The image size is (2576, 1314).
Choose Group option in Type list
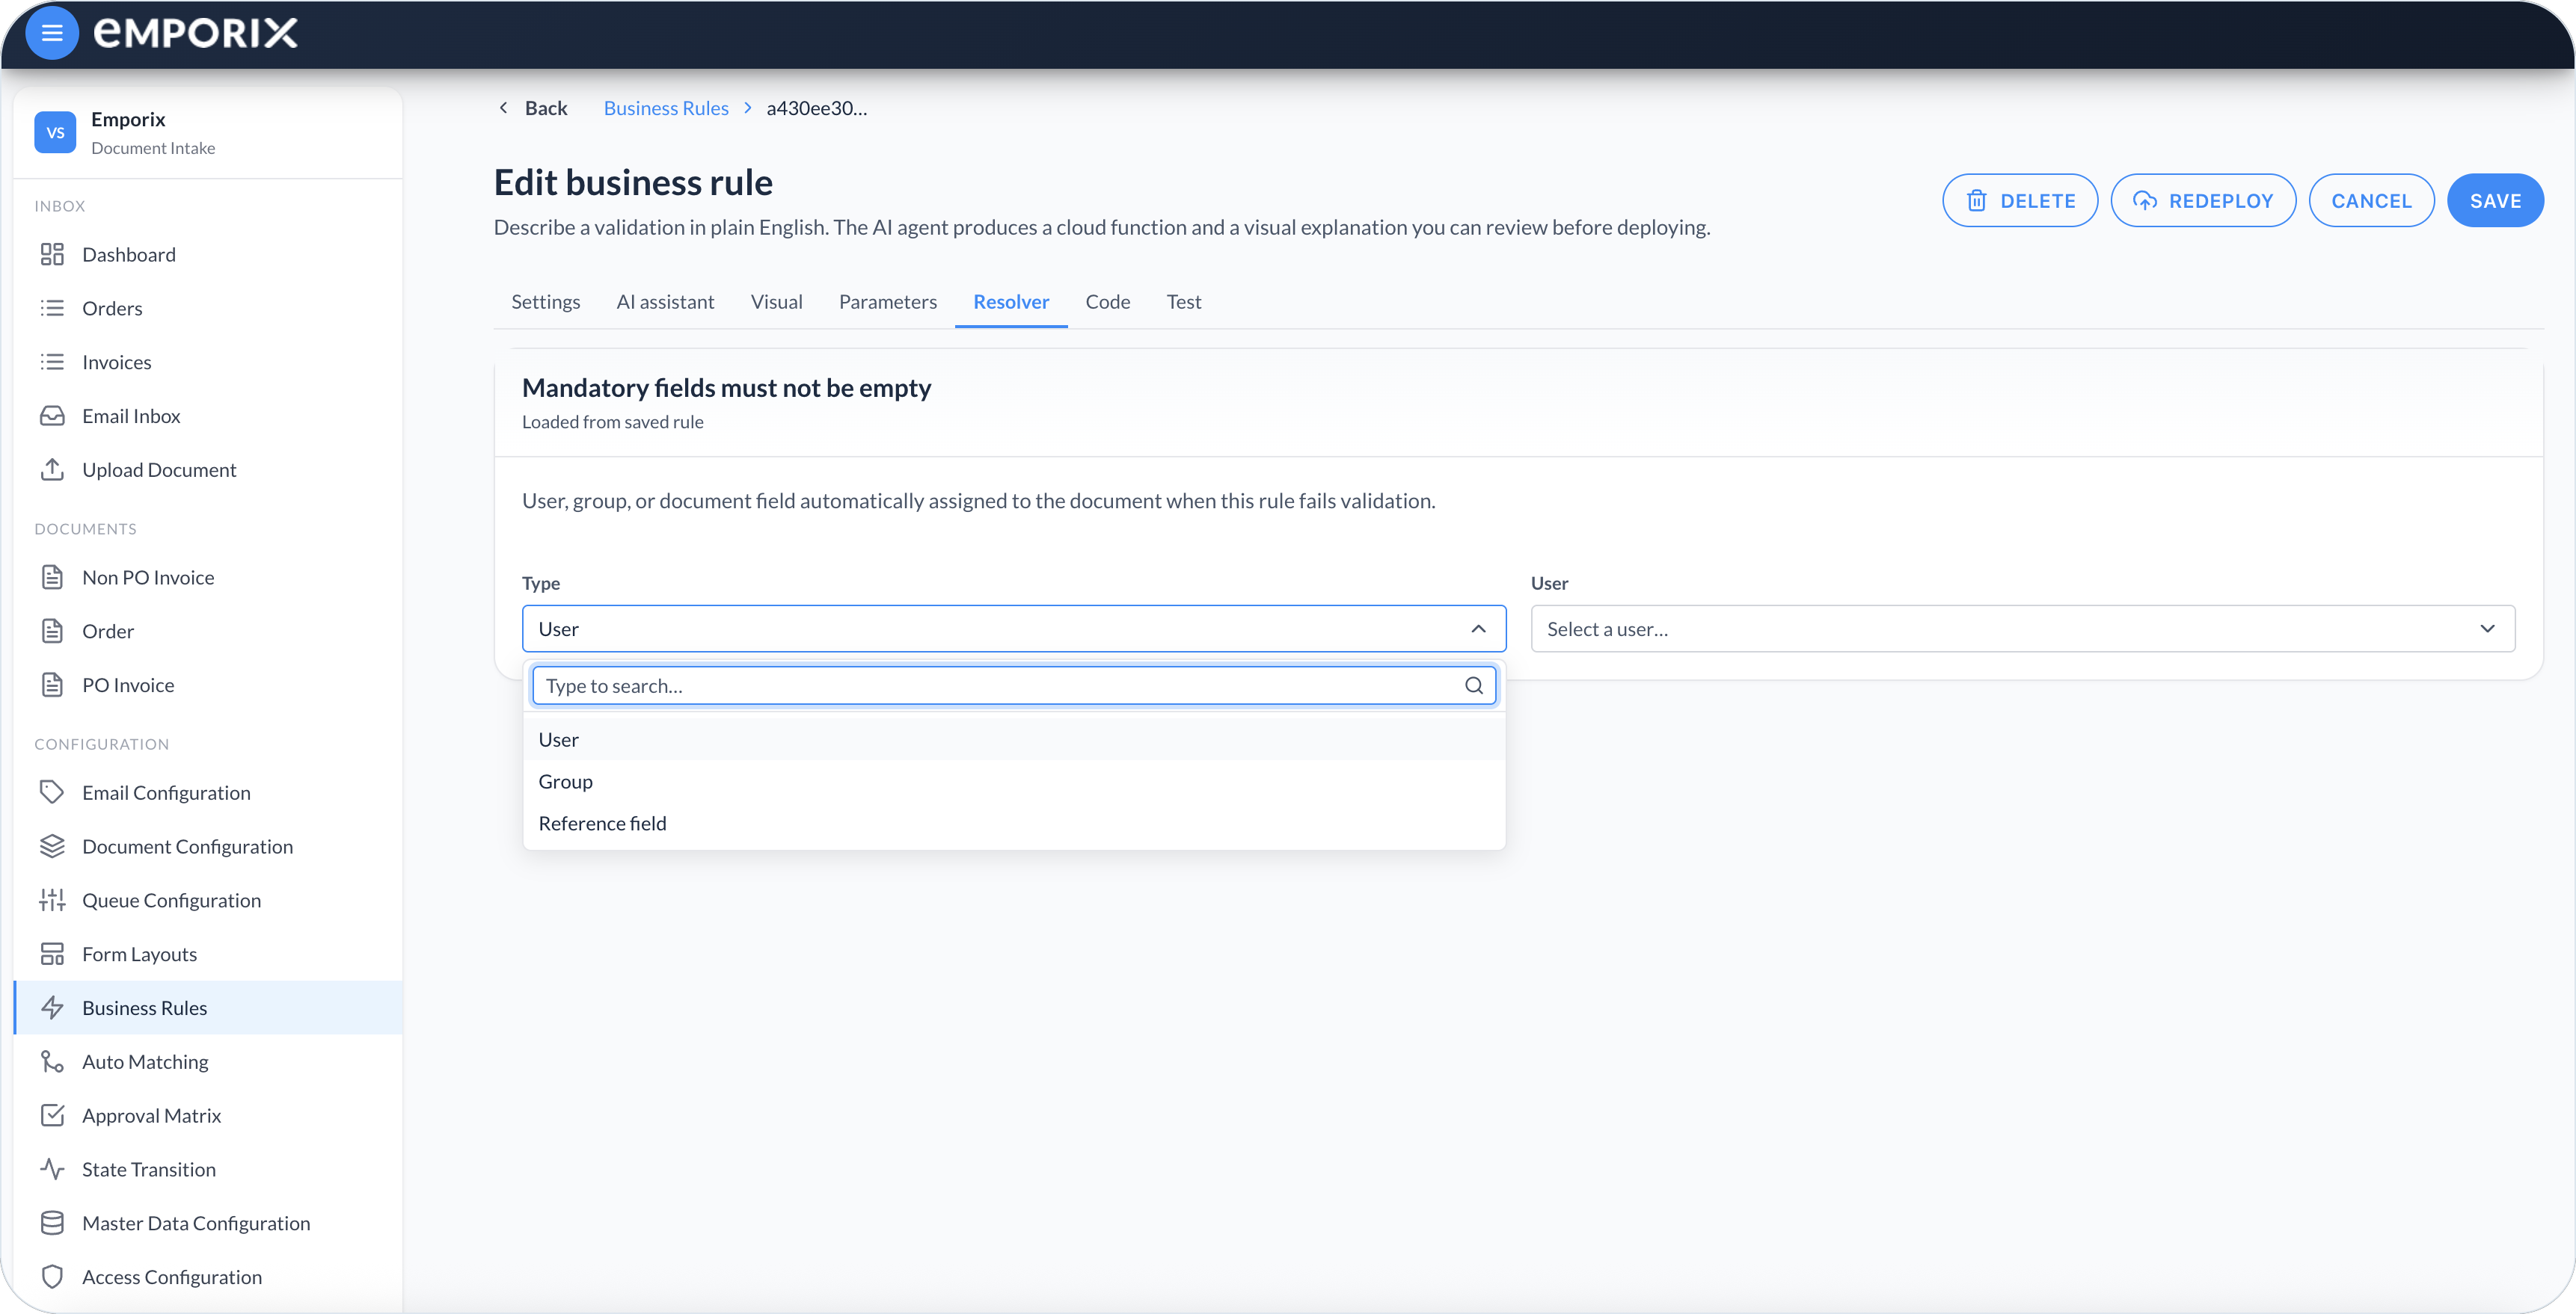[x=1014, y=781]
